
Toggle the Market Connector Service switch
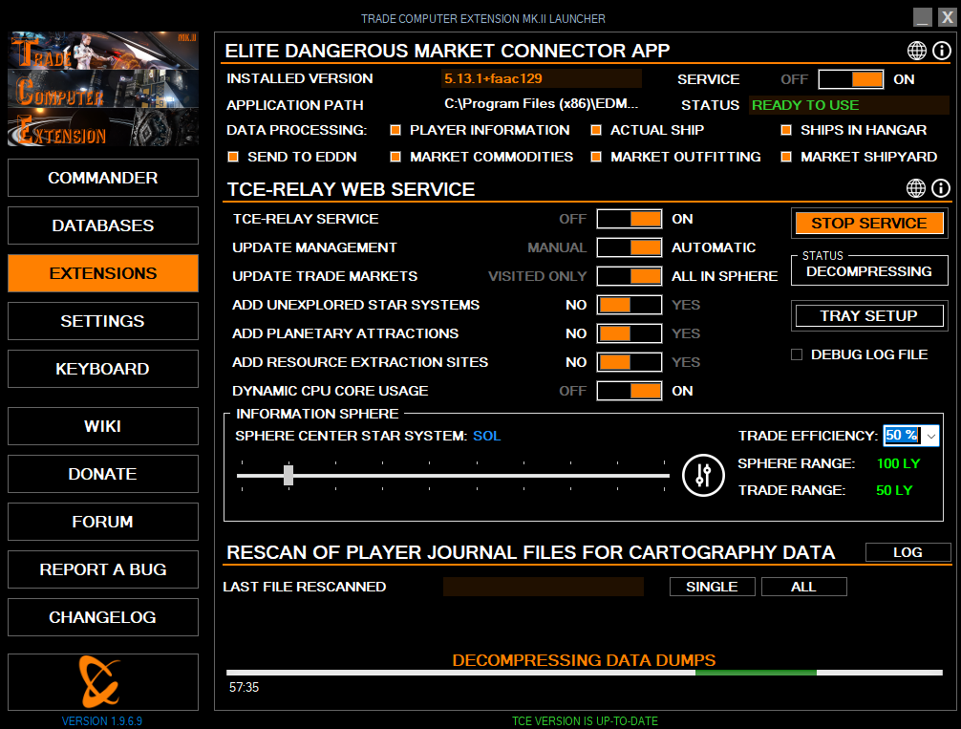pos(851,79)
